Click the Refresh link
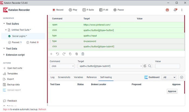The width and height of the screenshot is (189, 112). pos(42,109)
